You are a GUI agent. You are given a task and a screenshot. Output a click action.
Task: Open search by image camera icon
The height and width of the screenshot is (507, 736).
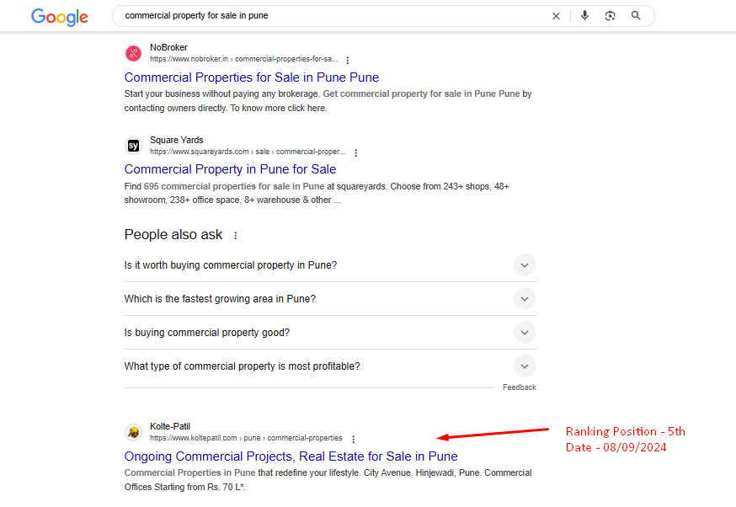tap(611, 16)
